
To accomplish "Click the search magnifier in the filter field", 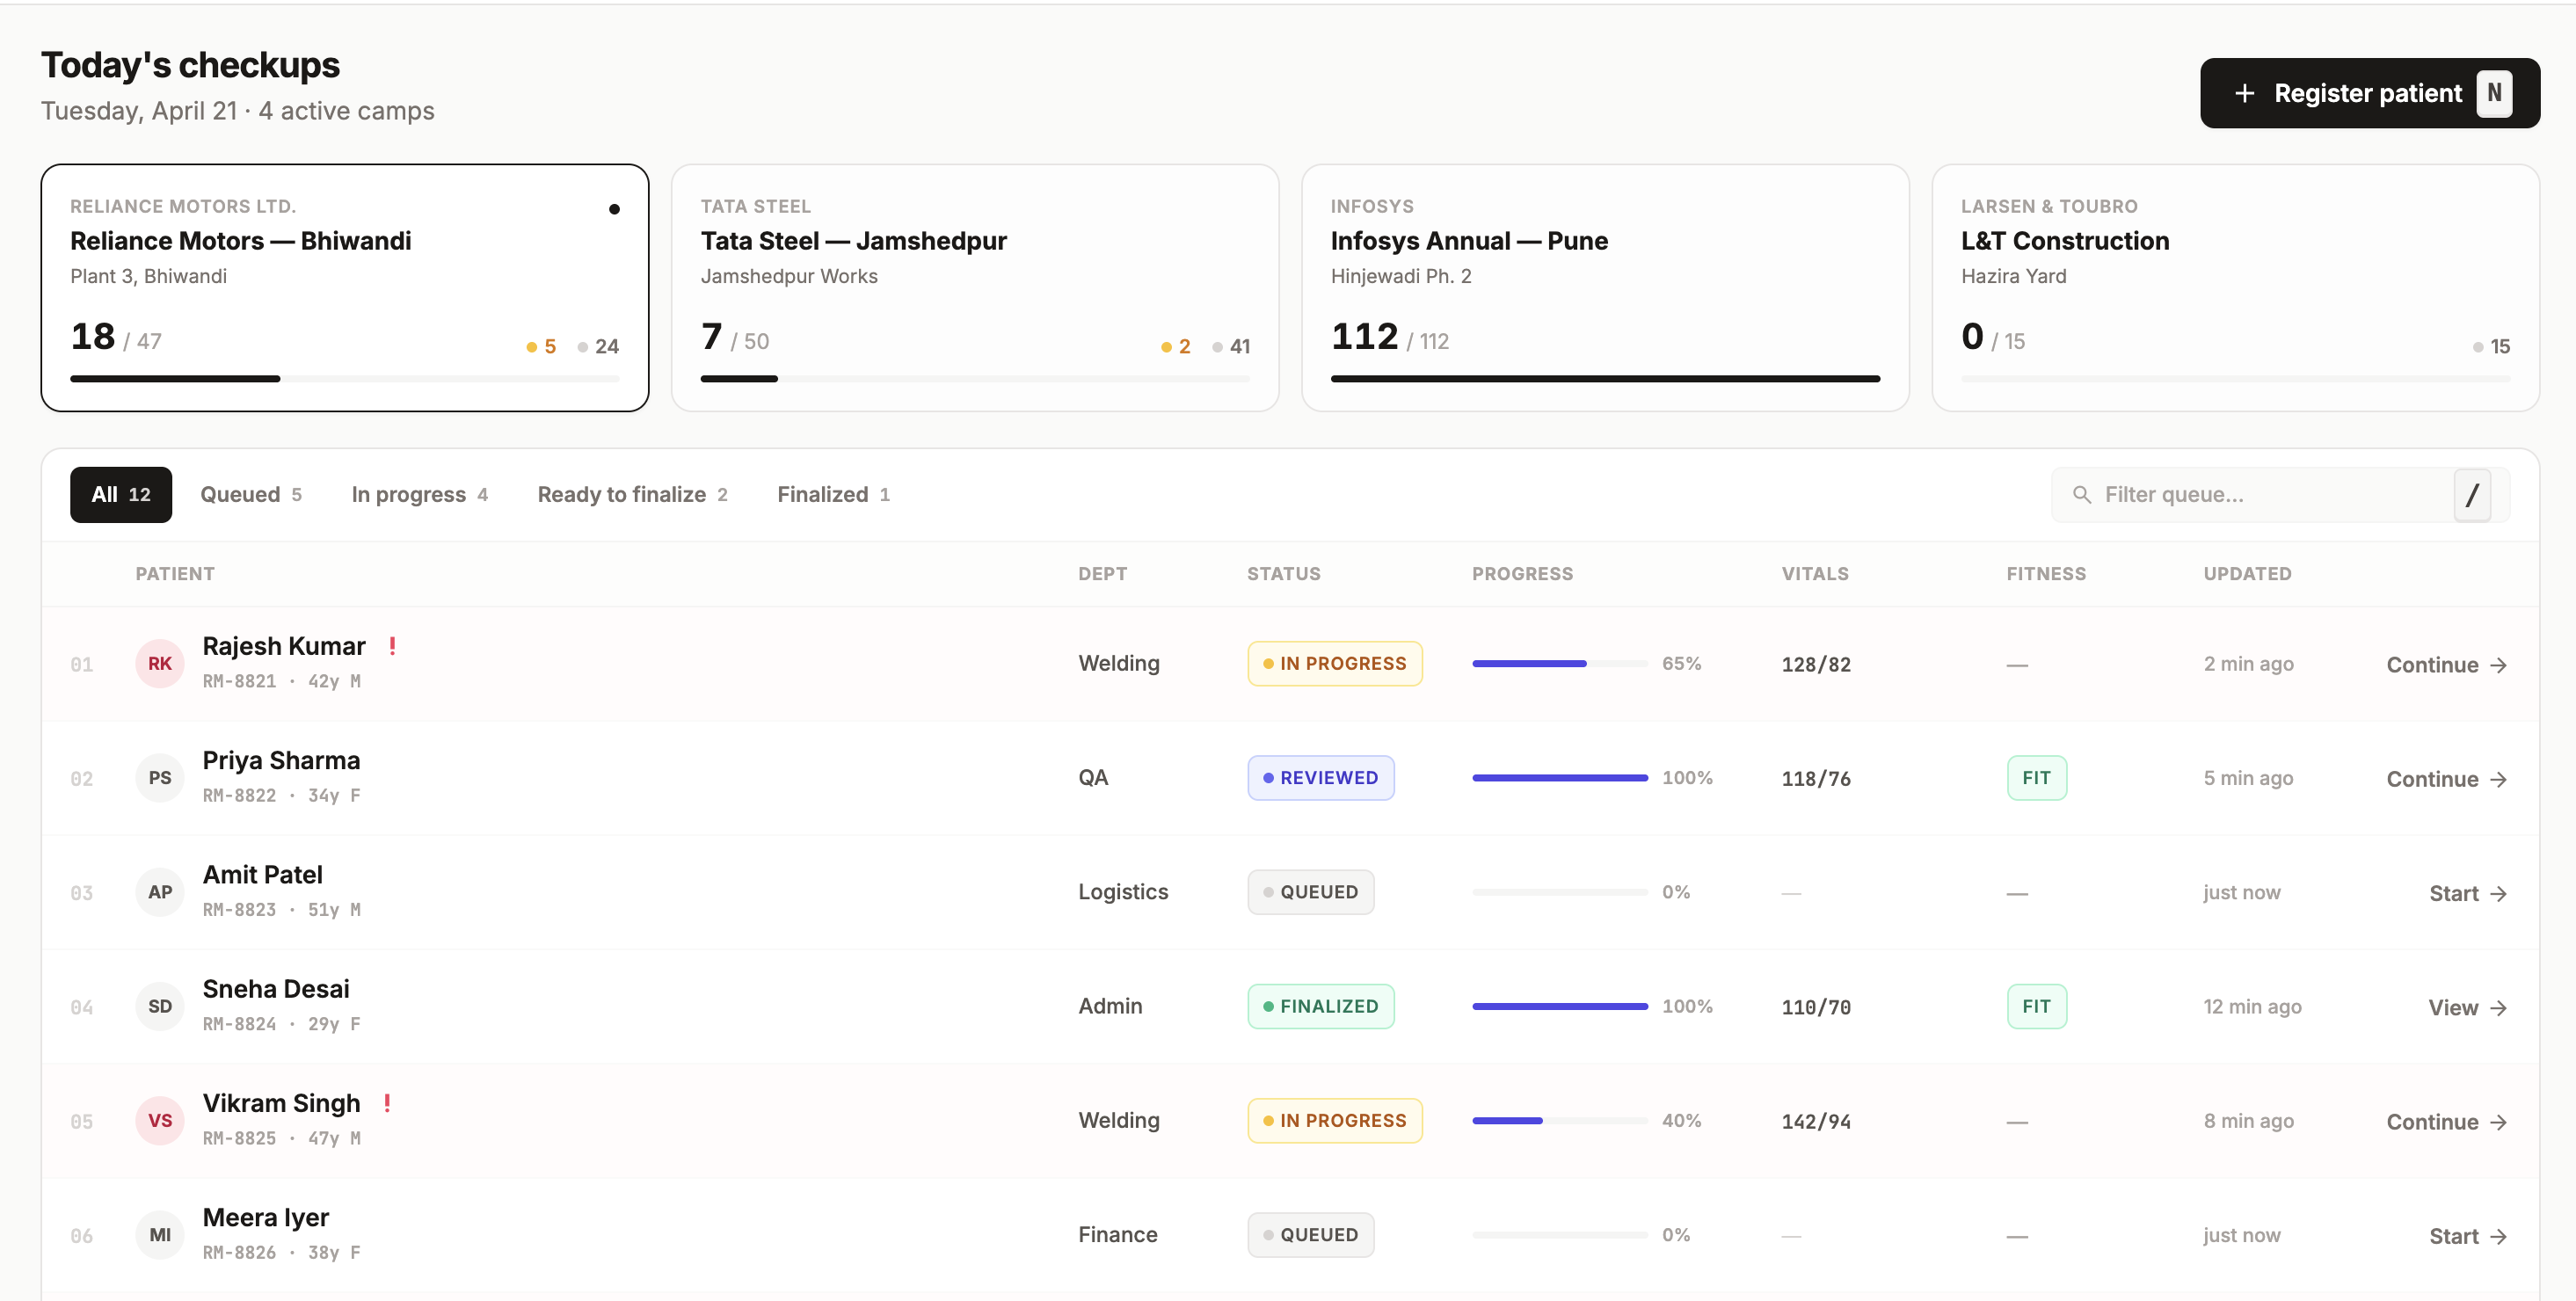I will 2083,494.
